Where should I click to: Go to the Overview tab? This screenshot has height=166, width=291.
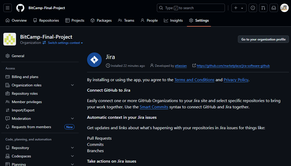16,20
